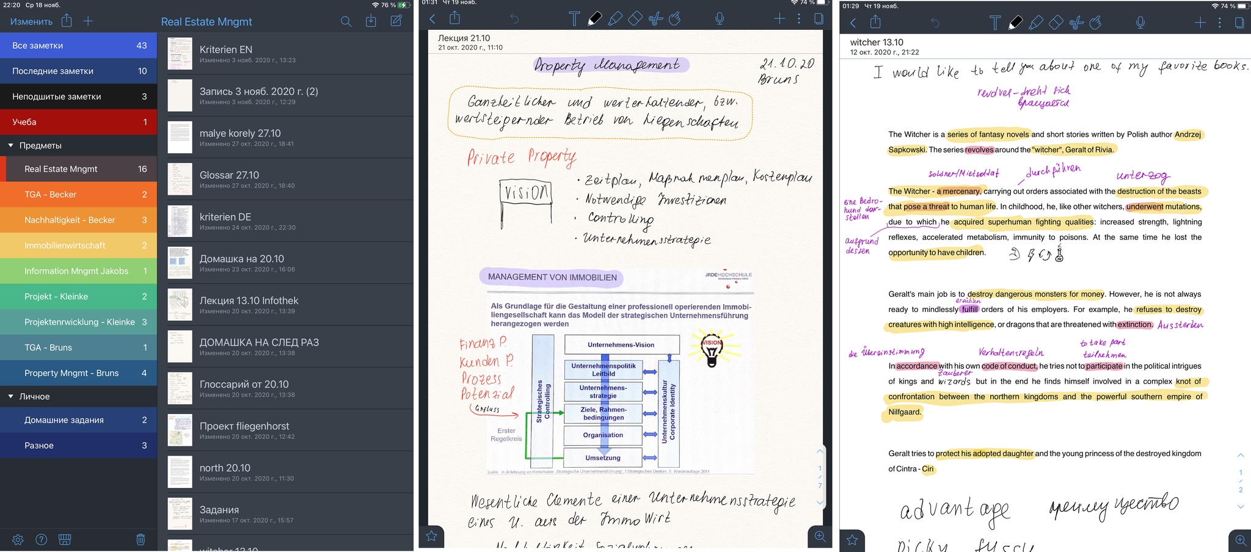Open settings gear at the library bottom
1251x552 pixels.
tap(18, 539)
